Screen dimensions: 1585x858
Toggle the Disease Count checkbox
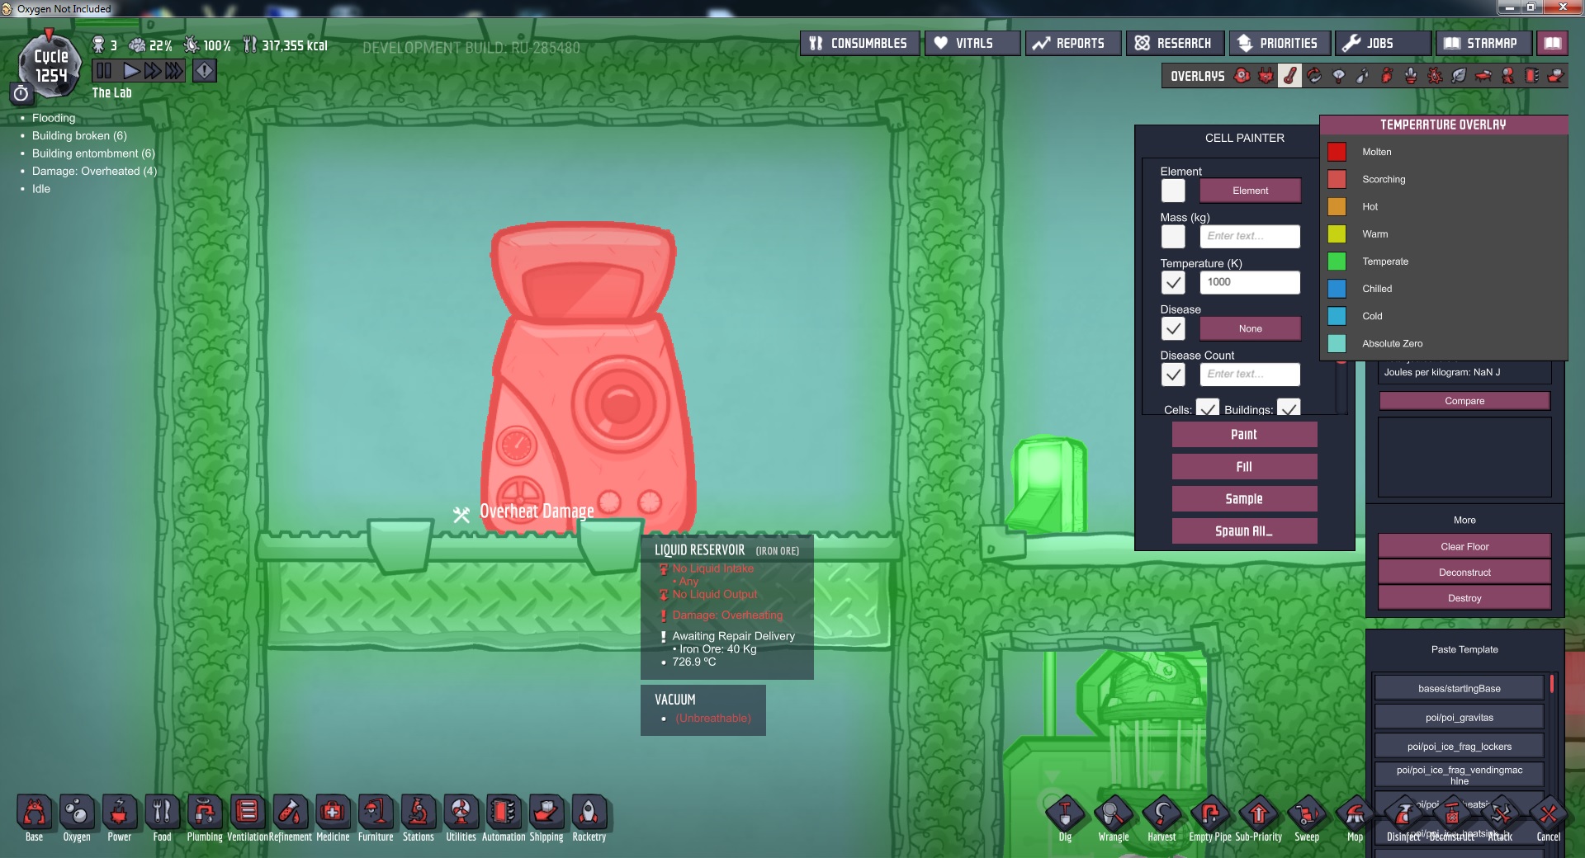1172,375
